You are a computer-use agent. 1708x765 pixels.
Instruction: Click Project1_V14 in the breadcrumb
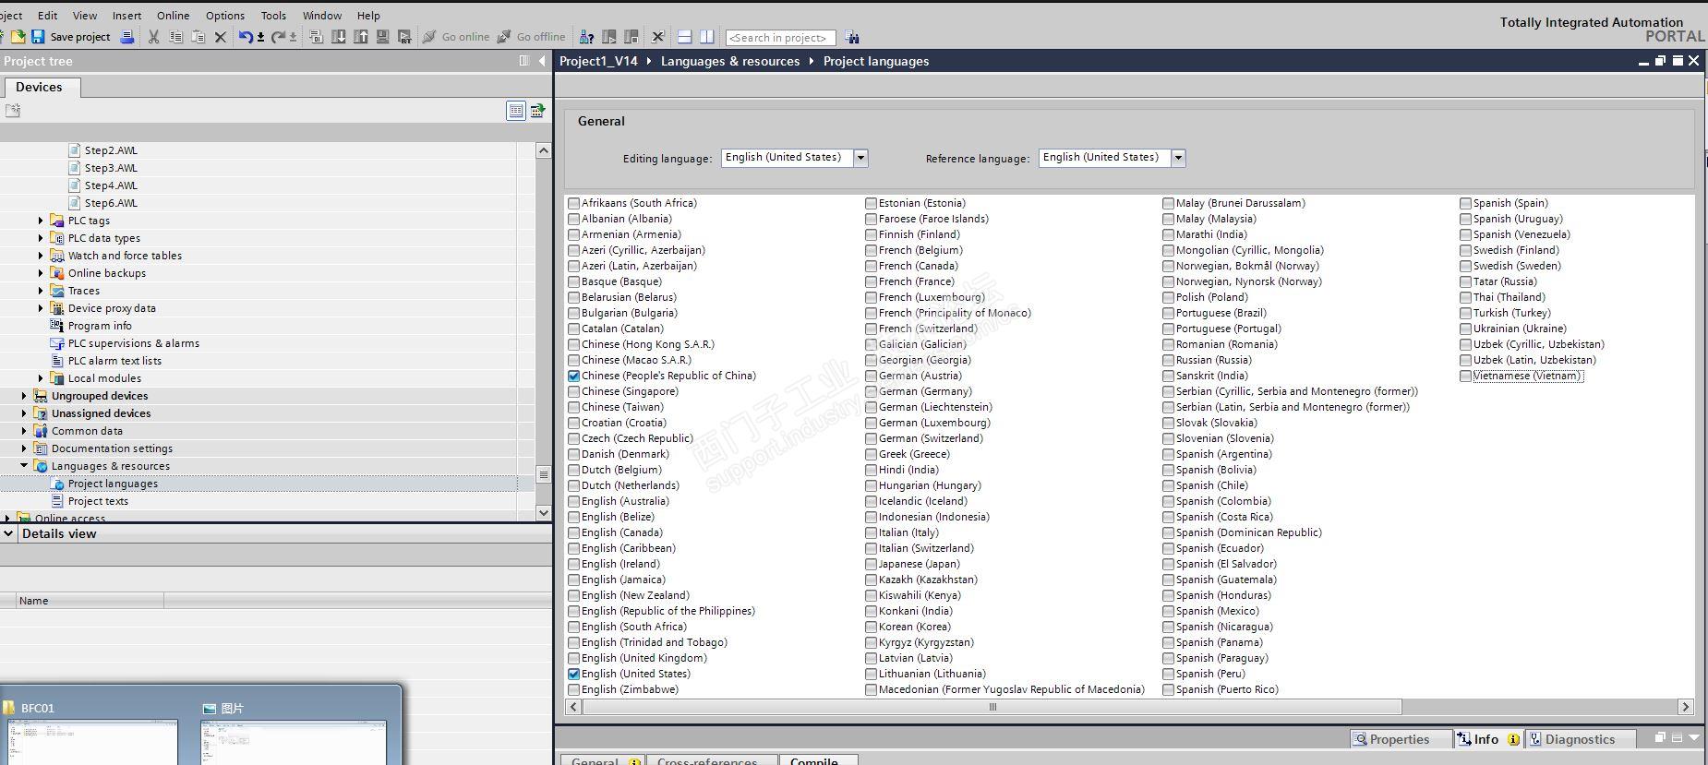click(x=598, y=61)
